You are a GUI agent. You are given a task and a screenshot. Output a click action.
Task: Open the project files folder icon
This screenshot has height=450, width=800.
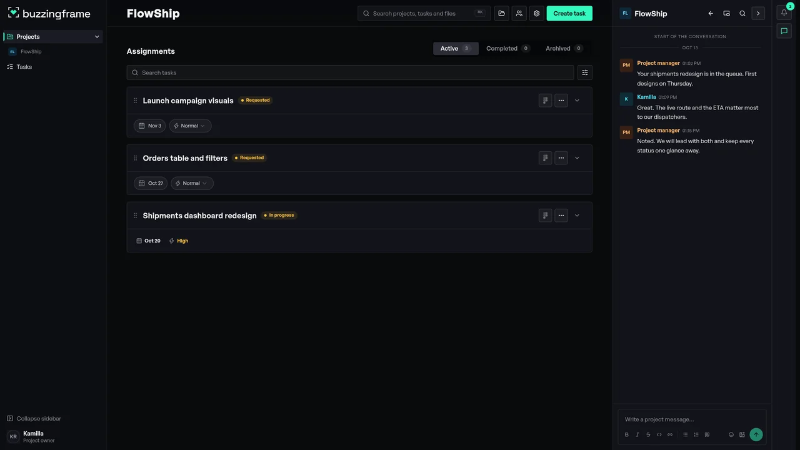(x=501, y=13)
